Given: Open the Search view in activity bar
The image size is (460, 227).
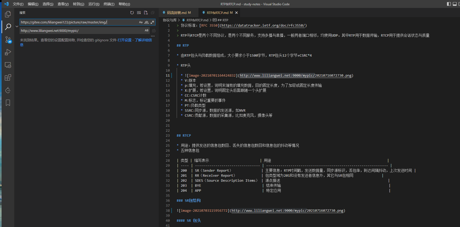Looking at the screenshot, I should coord(8,27).
